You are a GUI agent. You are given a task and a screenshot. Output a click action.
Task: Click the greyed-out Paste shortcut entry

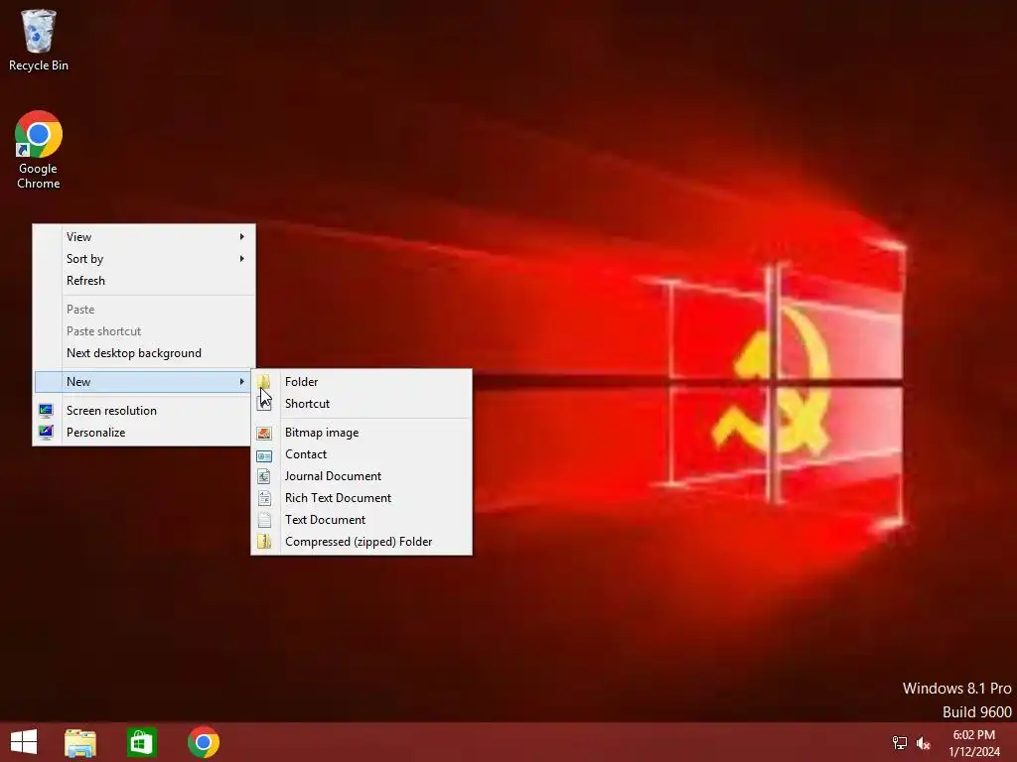144,331
